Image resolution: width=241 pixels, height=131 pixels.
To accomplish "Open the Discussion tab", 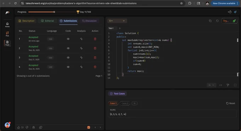I will tap(89, 21).
